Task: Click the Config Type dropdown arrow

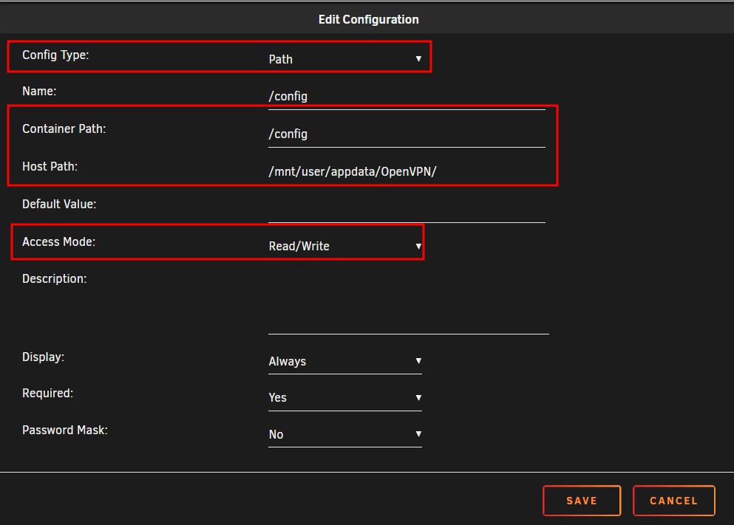Action: [418, 59]
